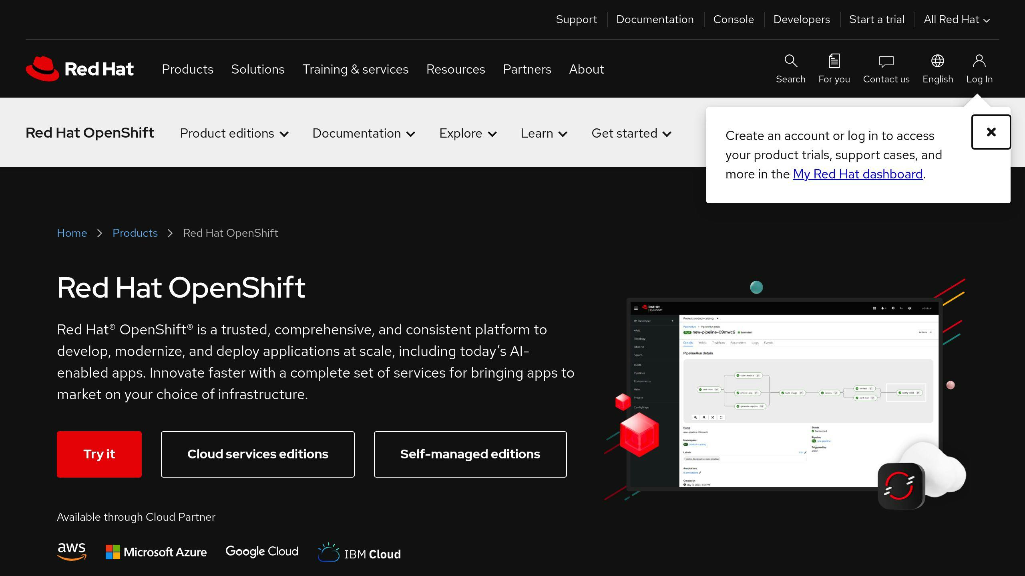Click the Red Hat OpenShift page heading

click(x=181, y=287)
